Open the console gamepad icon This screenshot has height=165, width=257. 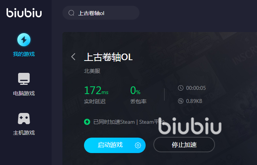pyautogui.click(x=24, y=118)
